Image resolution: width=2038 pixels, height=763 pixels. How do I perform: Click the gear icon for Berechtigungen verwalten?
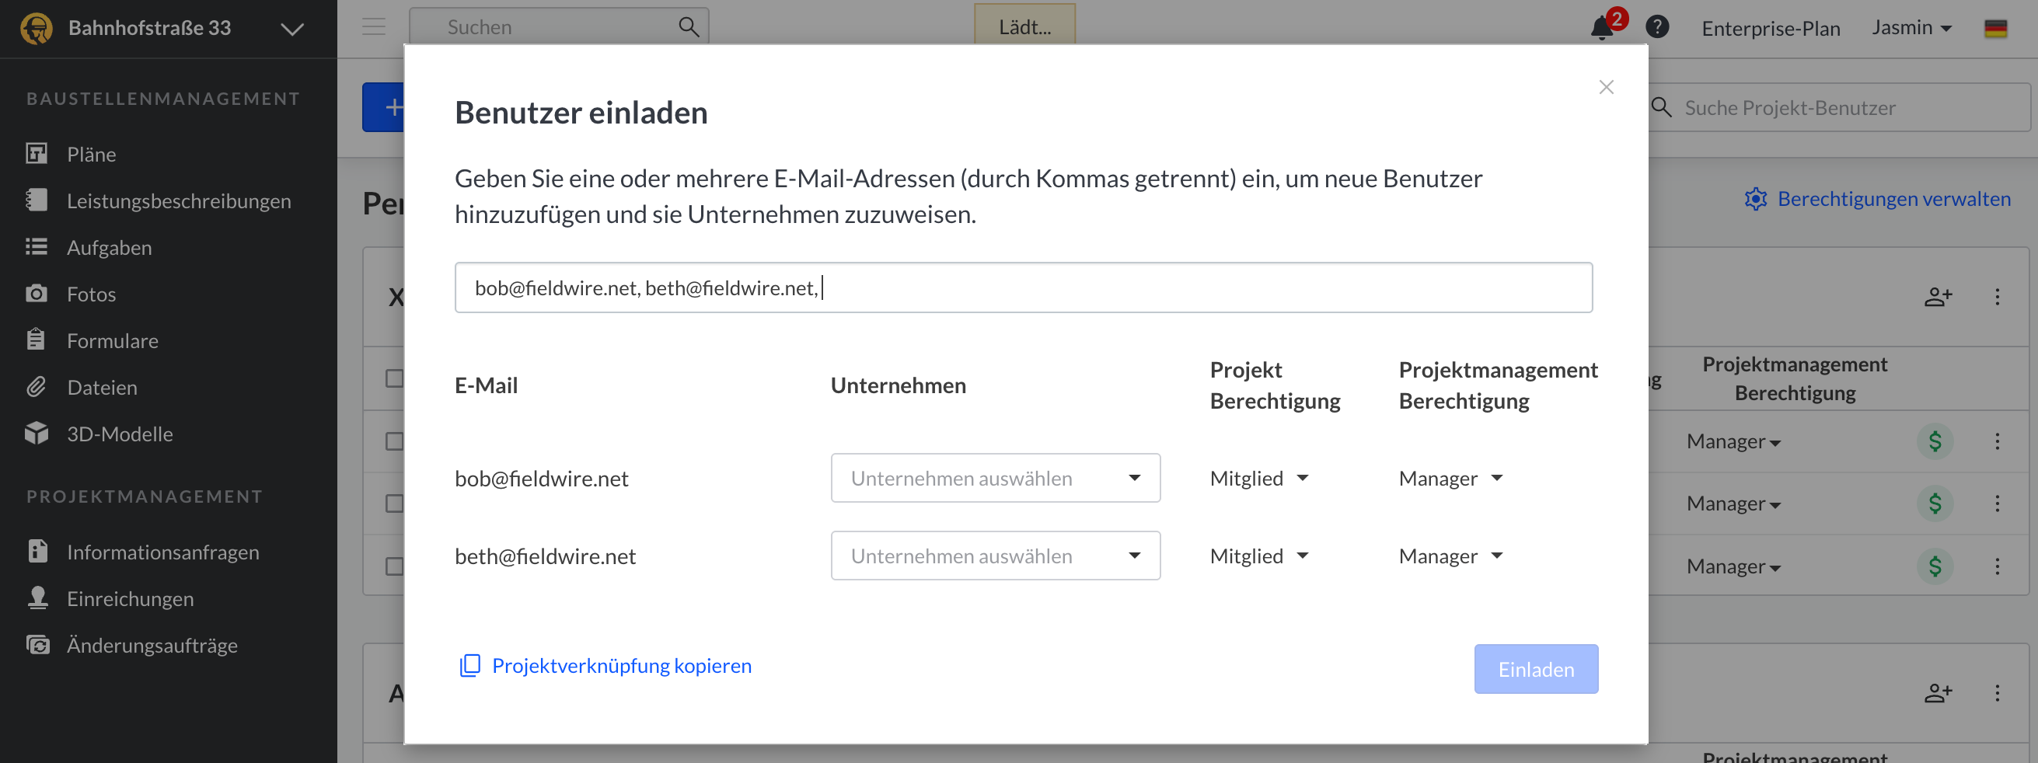(x=1756, y=199)
